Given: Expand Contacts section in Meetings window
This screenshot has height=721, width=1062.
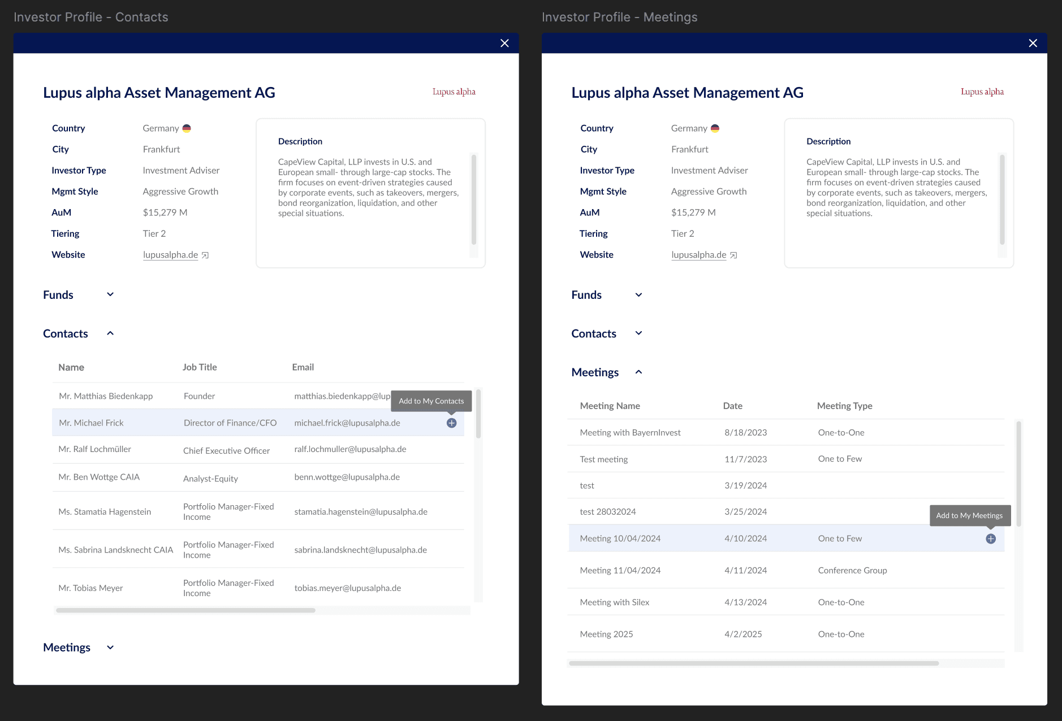Looking at the screenshot, I should click(x=638, y=333).
